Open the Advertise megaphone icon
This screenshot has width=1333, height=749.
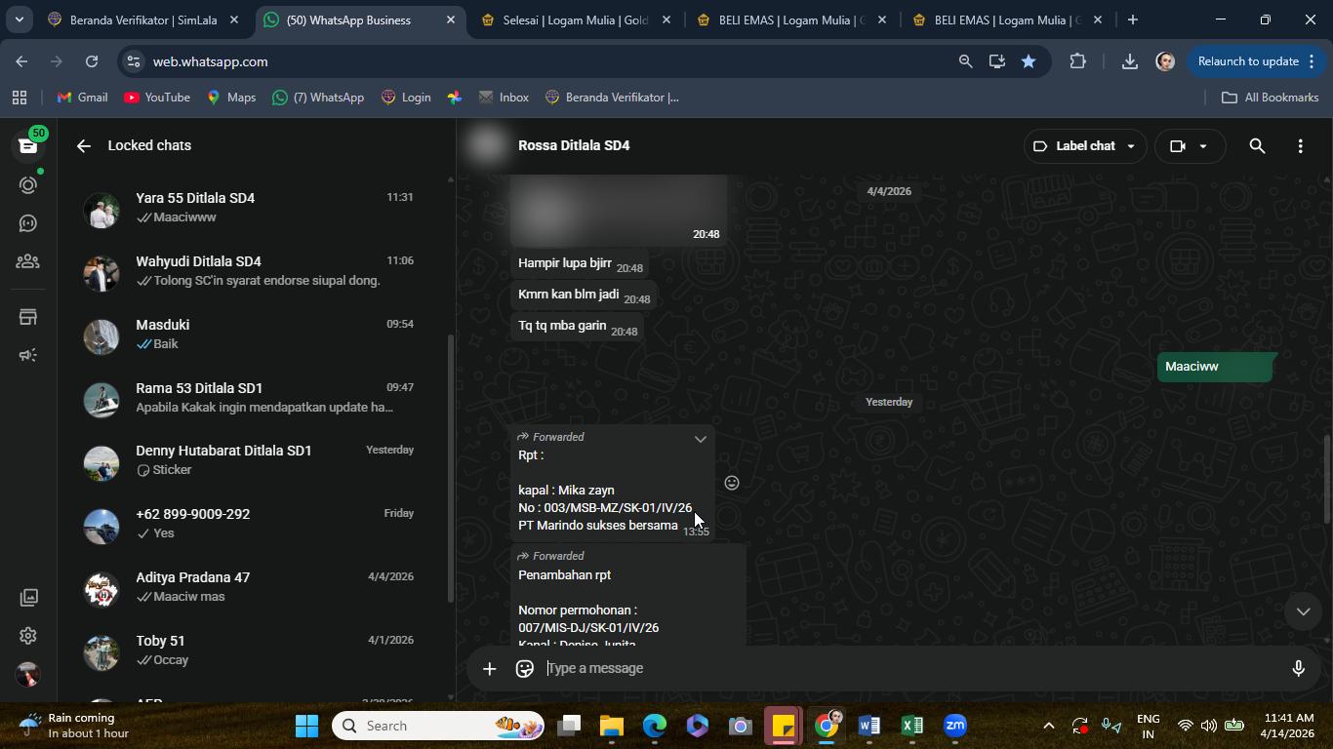pyautogui.click(x=28, y=355)
